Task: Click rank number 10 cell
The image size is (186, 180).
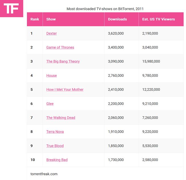Action: click(33, 160)
